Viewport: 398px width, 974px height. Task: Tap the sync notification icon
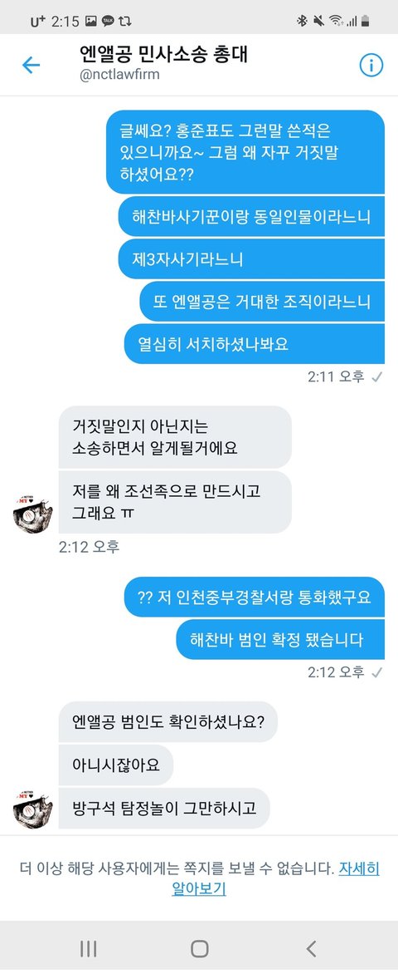click(124, 21)
